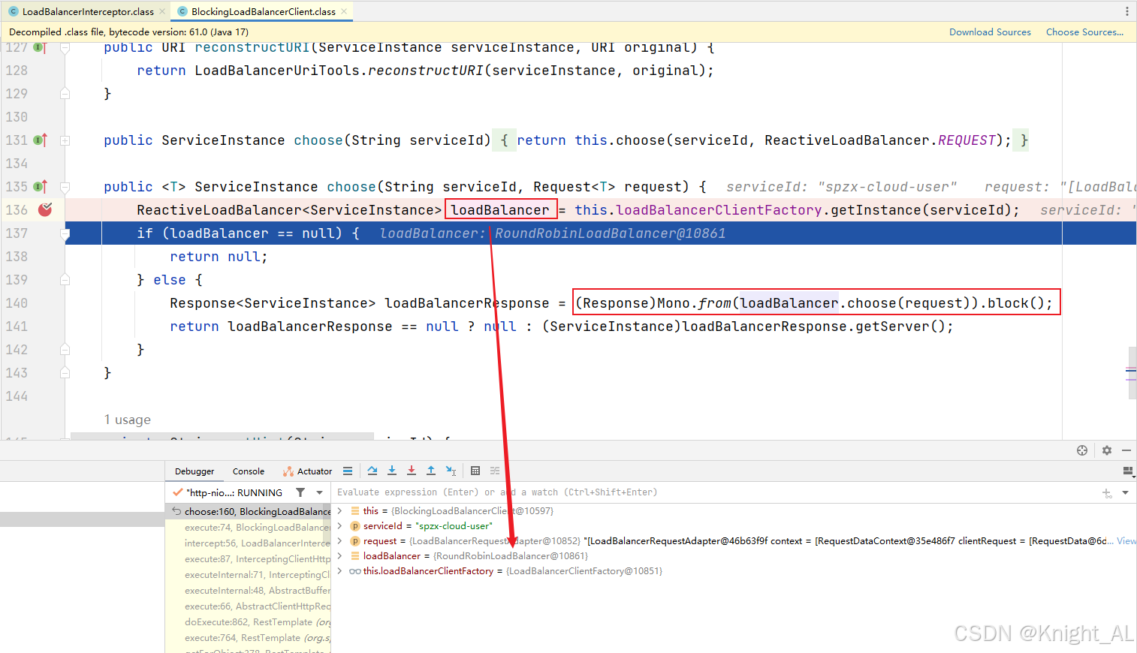Click the frames filter funnel icon

tap(300, 492)
